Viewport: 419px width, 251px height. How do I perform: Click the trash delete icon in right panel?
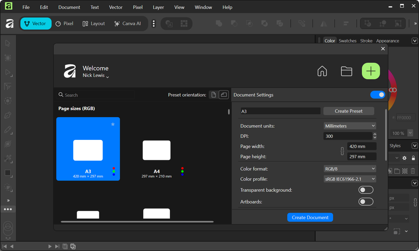coord(413,171)
